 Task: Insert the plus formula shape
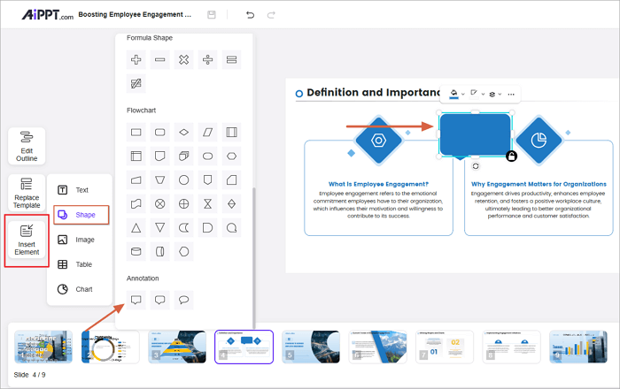(136, 59)
